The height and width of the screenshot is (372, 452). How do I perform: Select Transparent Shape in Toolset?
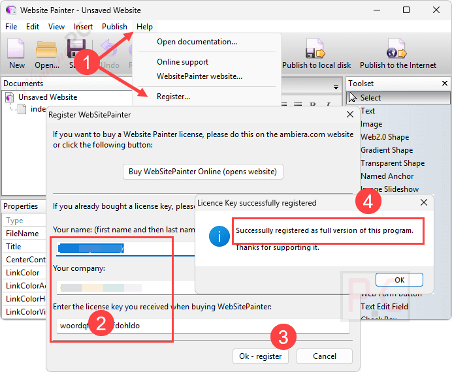(x=393, y=163)
